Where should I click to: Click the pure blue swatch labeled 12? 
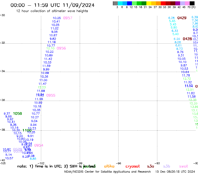(x=130, y=3)
